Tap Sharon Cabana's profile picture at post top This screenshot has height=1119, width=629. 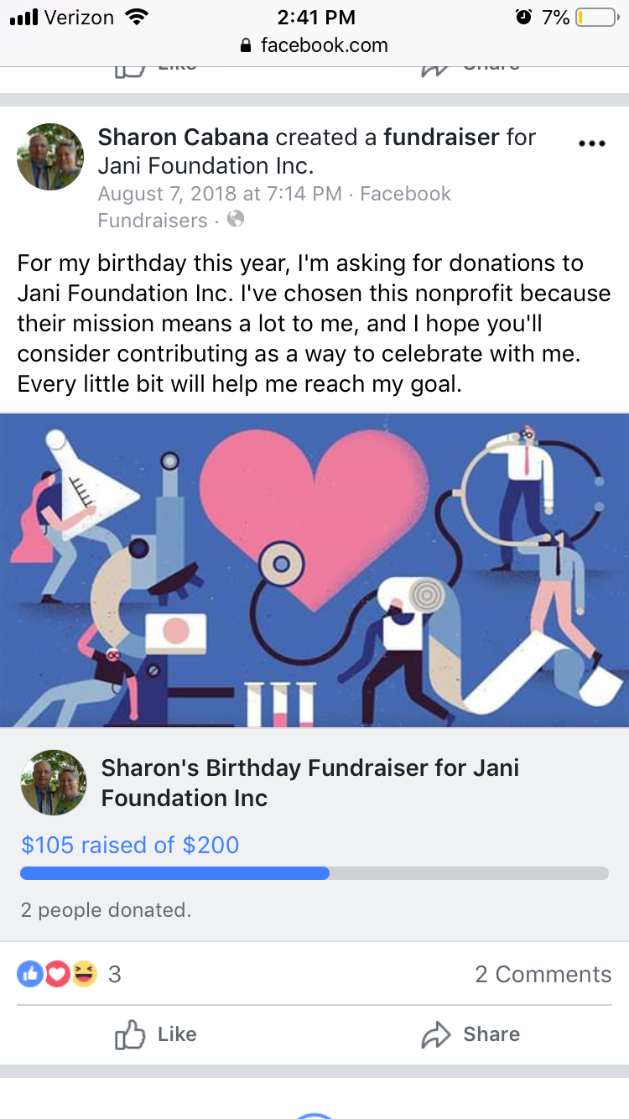pos(50,157)
